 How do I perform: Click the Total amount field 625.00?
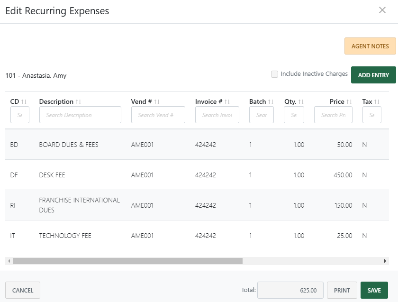coord(290,290)
